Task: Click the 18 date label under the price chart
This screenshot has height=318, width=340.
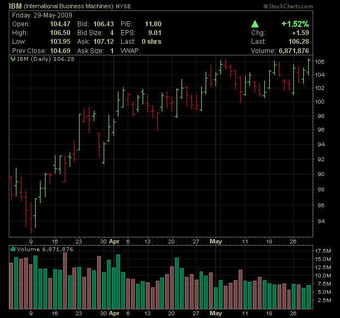Action: coord(269,241)
